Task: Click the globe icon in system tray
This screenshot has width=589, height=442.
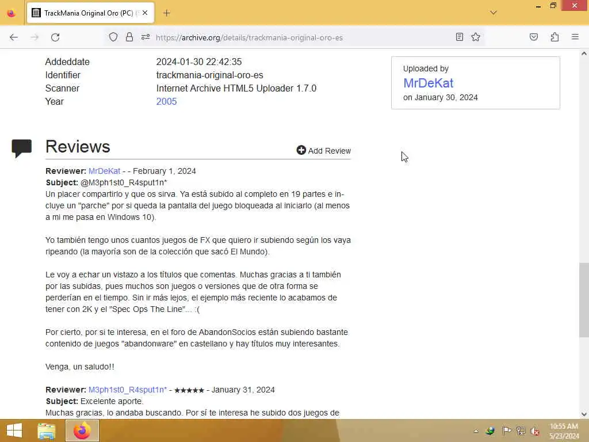Action: (490, 430)
